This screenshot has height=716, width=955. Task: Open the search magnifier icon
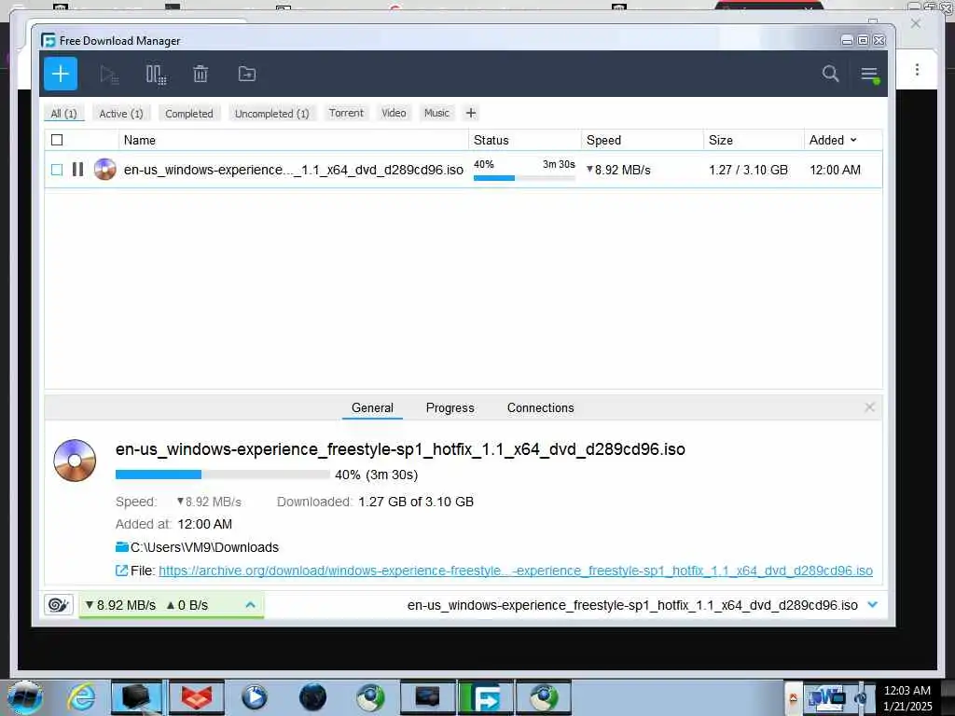click(x=830, y=74)
